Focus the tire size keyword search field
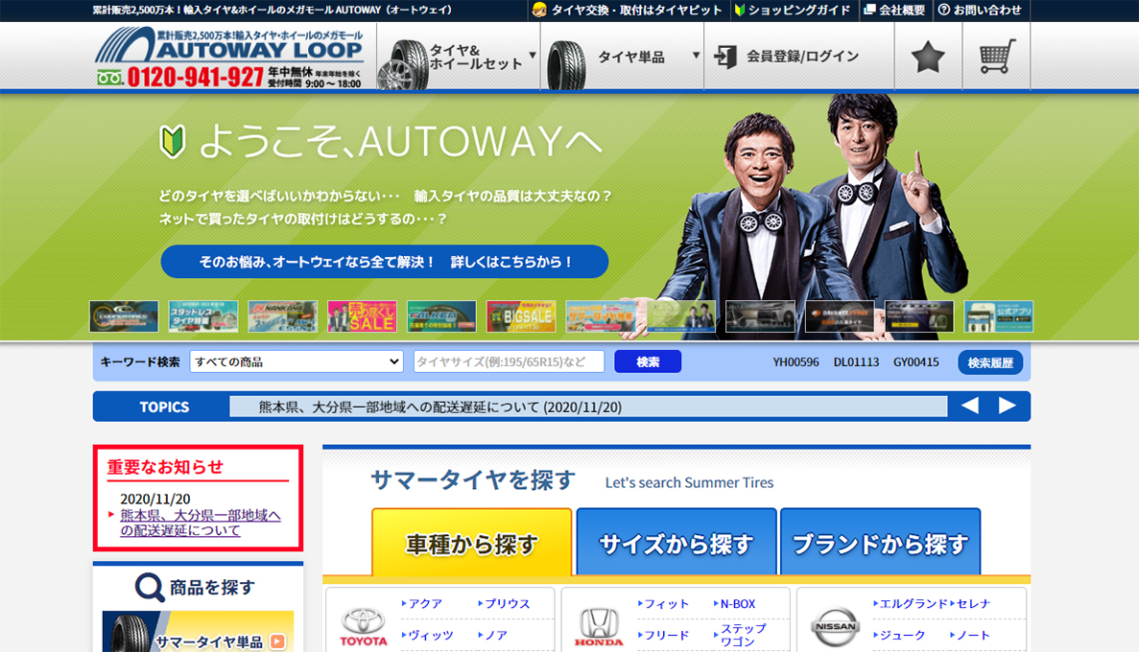The height and width of the screenshot is (652, 1139). click(509, 361)
